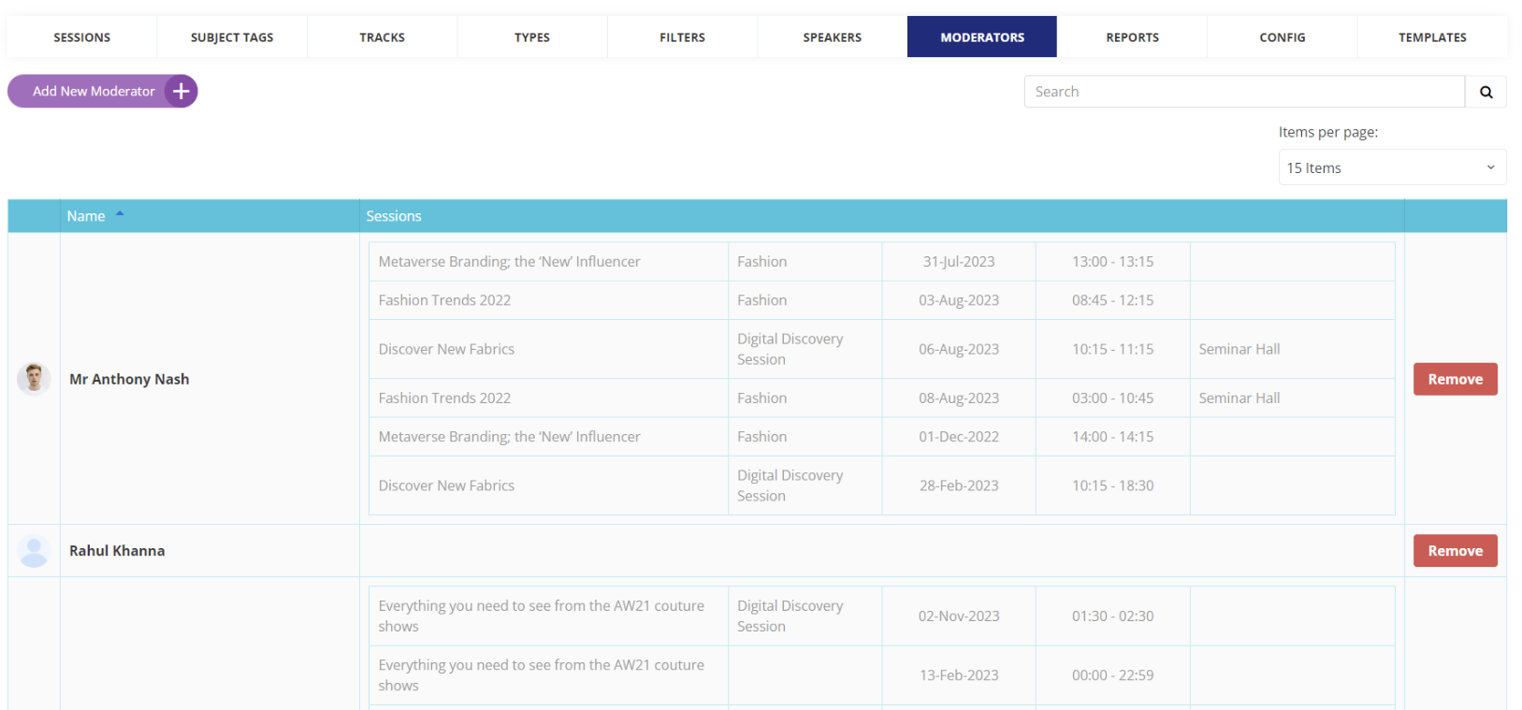
Task: Open the Templates tab
Action: (1432, 37)
